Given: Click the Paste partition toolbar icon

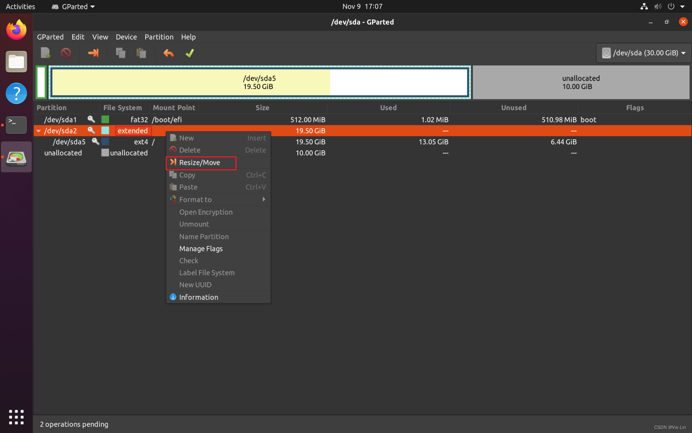Looking at the screenshot, I should point(141,53).
